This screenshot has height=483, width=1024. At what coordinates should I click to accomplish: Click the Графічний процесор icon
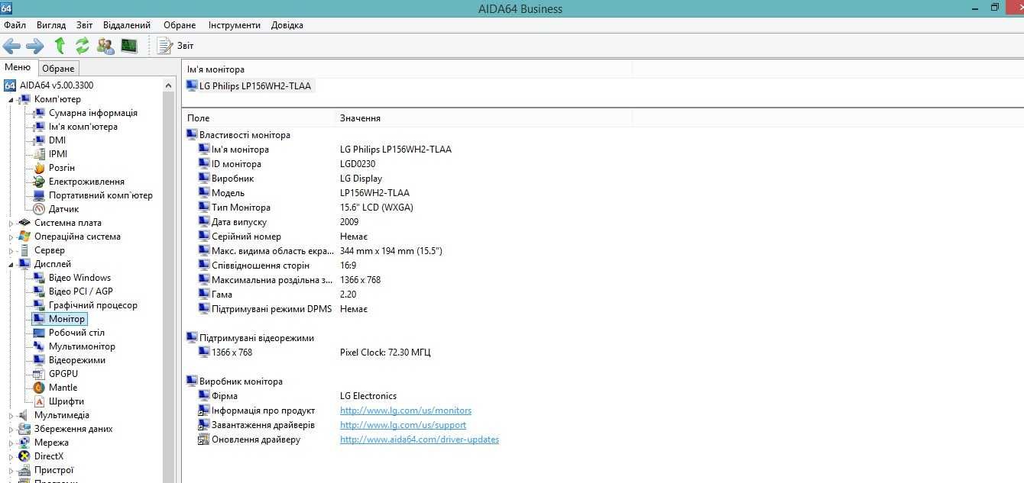39,305
